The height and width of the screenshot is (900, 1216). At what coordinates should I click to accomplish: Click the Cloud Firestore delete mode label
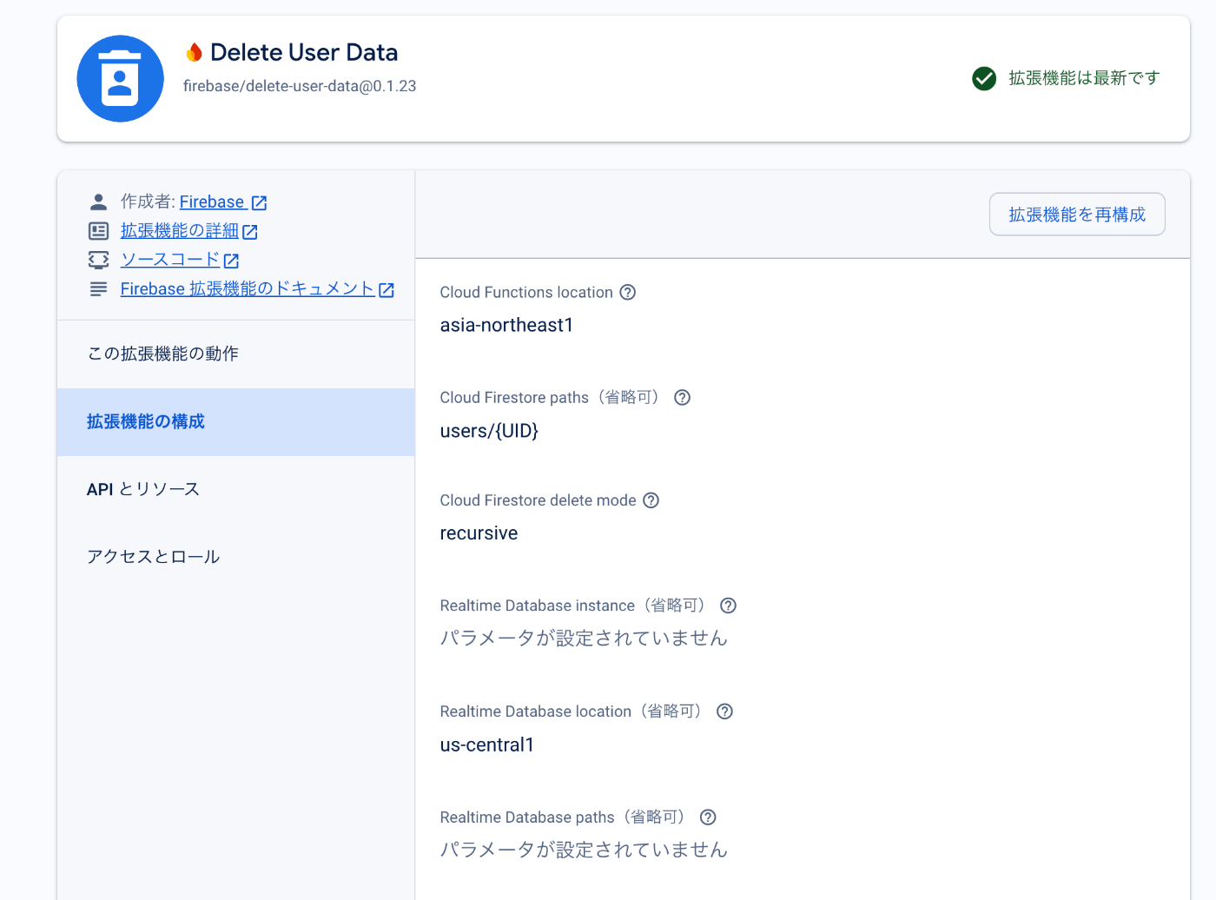click(x=538, y=500)
